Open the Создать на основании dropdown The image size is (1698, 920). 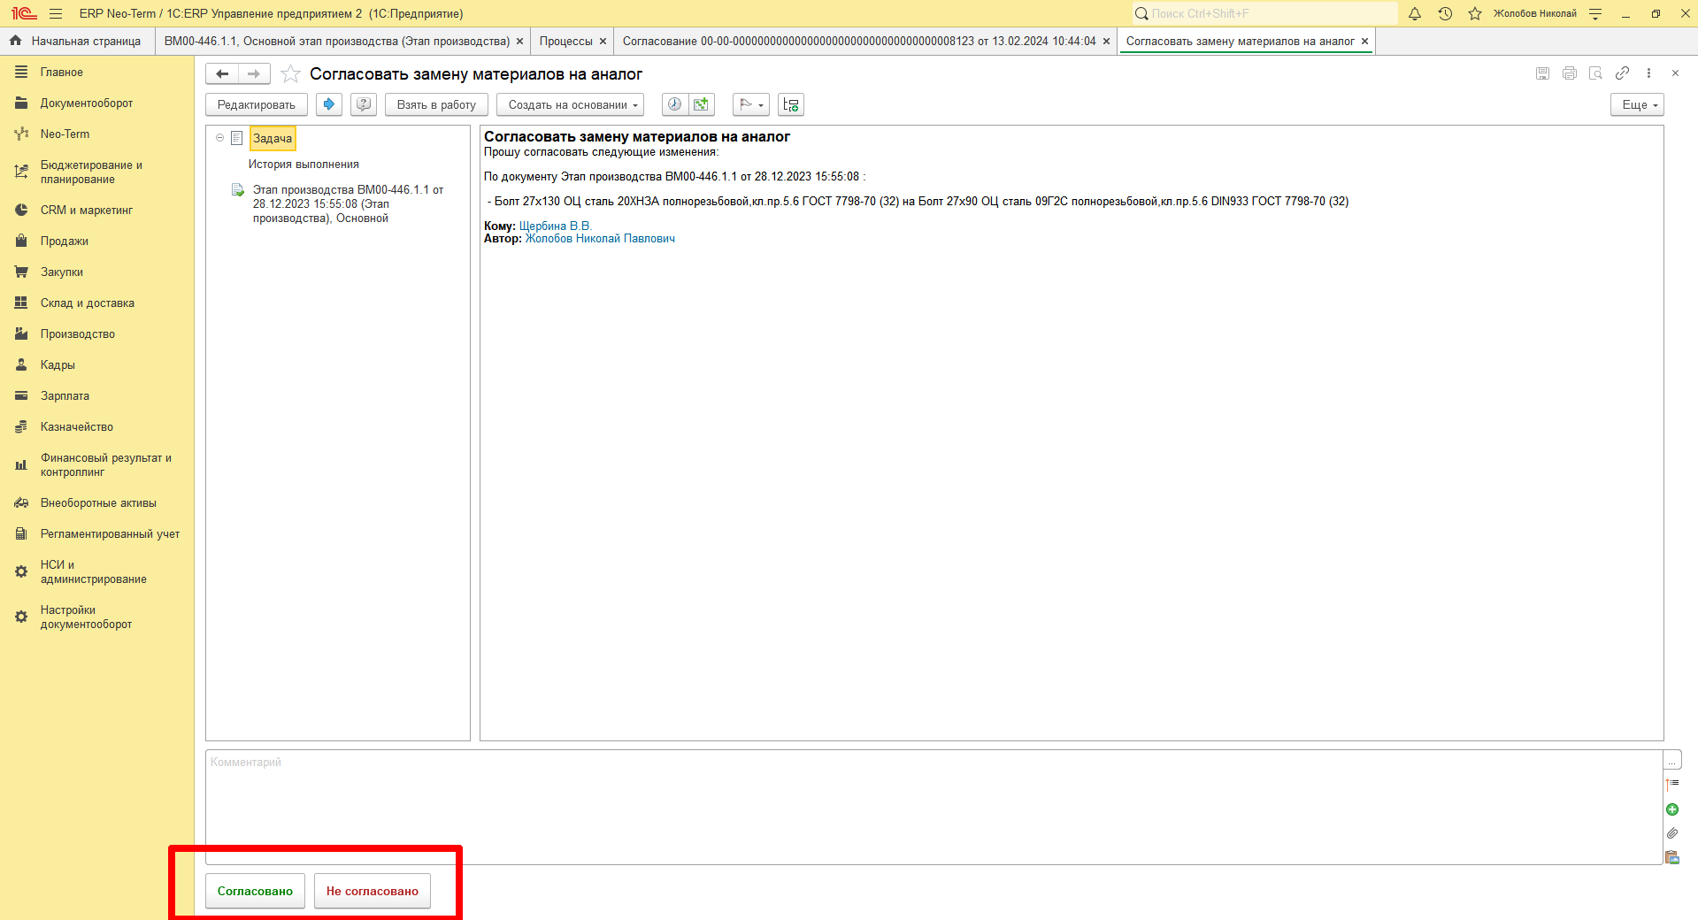click(x=570, y=104)
